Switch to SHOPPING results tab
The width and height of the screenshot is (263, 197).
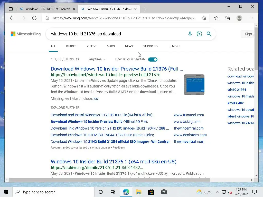(x=151, y=46)
